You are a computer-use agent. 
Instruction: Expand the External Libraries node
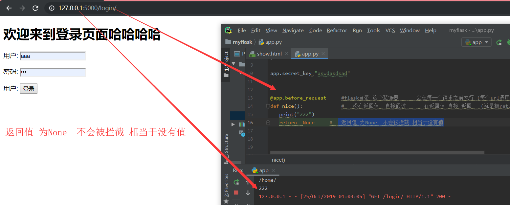[233, 124]
